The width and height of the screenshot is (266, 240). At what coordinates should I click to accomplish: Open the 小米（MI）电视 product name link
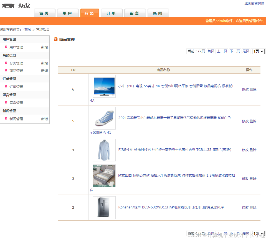pos(176,86)
